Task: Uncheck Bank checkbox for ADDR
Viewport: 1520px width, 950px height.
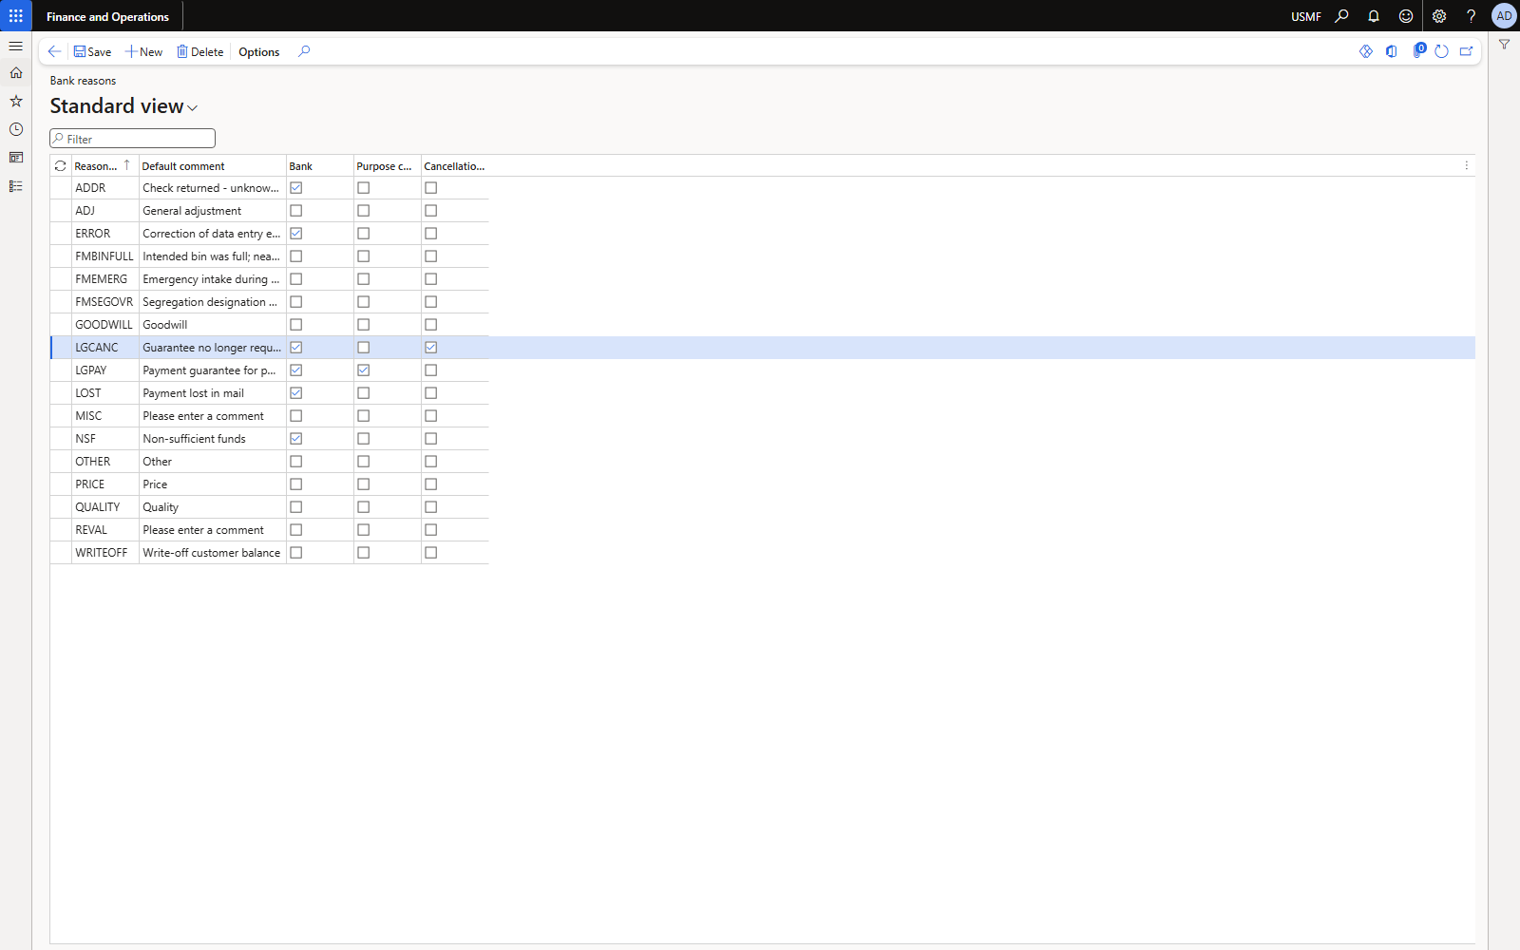Action: point(296,188)
